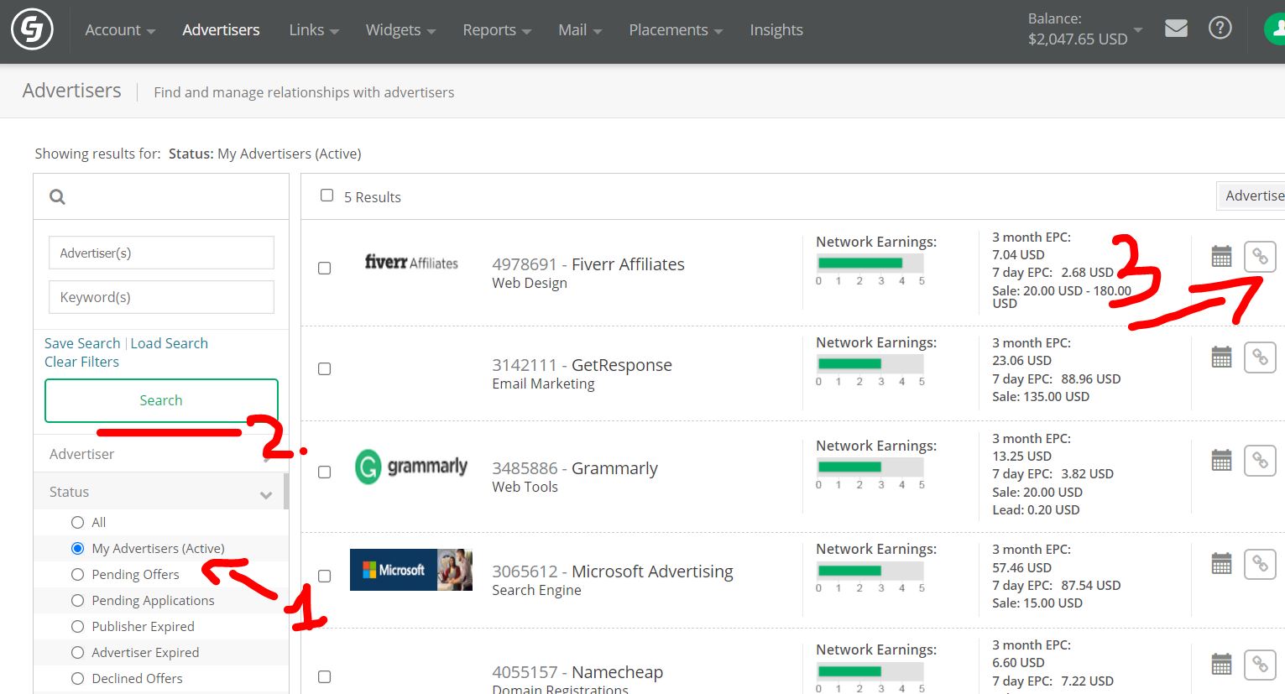1285x694 pixels.
Task: Open the Mail dropdown menu
Action: (x=580, y=30)
